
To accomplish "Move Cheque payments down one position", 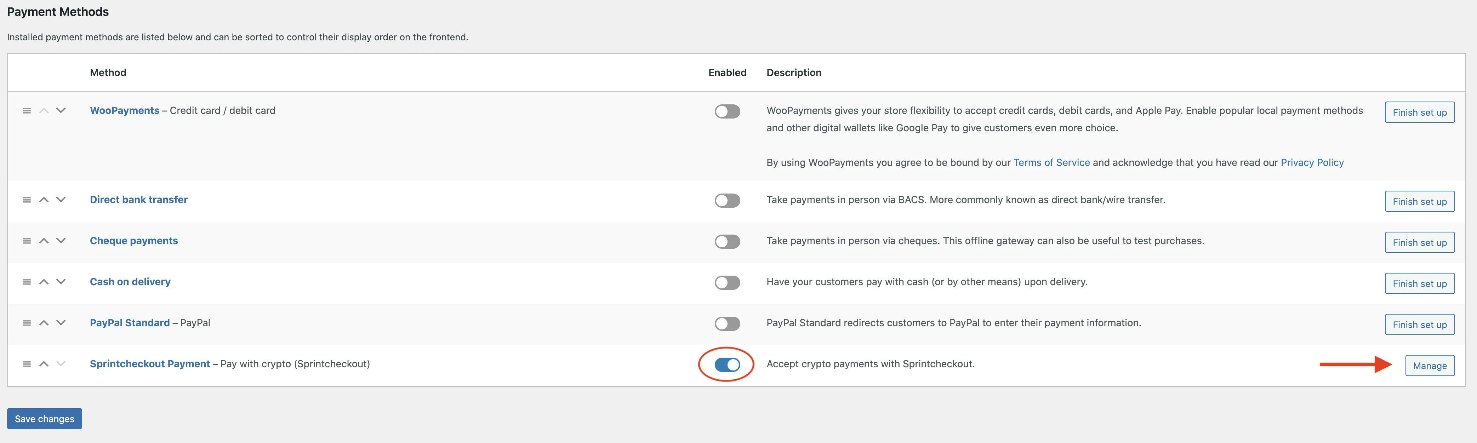I will 61,241.
